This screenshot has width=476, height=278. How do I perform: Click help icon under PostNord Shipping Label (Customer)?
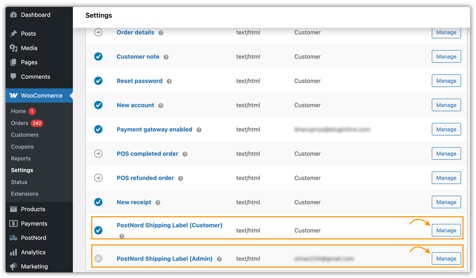pos(122,236)
